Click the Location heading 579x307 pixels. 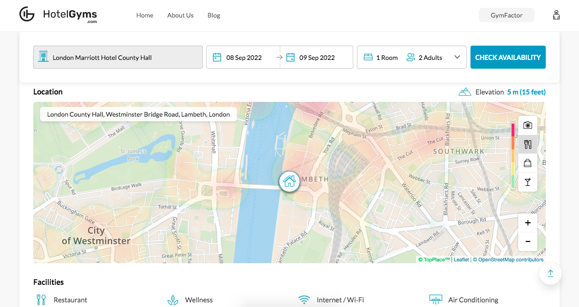(x=48, y=92)
